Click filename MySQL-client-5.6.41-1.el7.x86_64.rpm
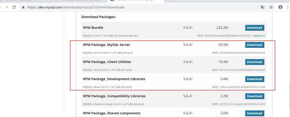The height and width of the screenshot is (117, 290). [x=108, y=70]
